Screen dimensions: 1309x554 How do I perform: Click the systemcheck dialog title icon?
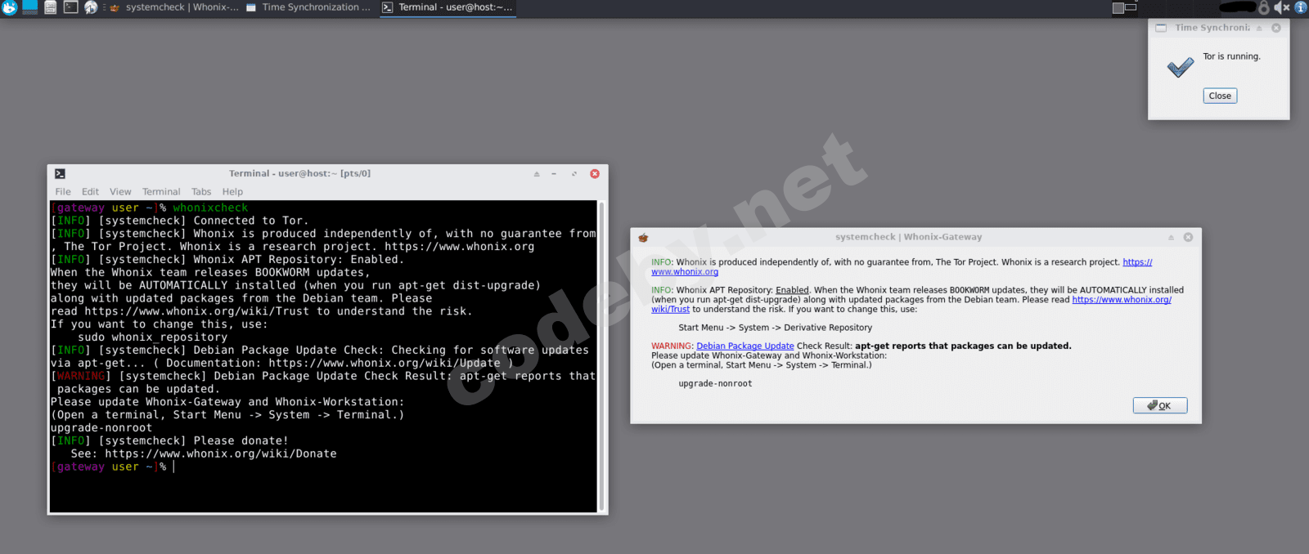pyautogui.click(x=643, y=238)
